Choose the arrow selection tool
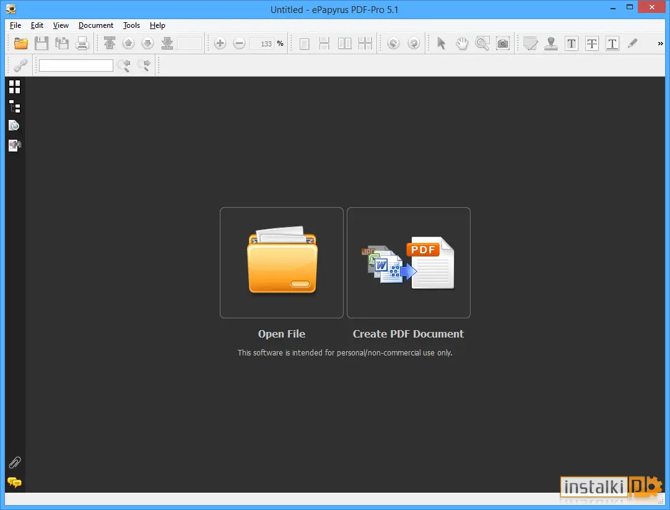 pos(442,43)
